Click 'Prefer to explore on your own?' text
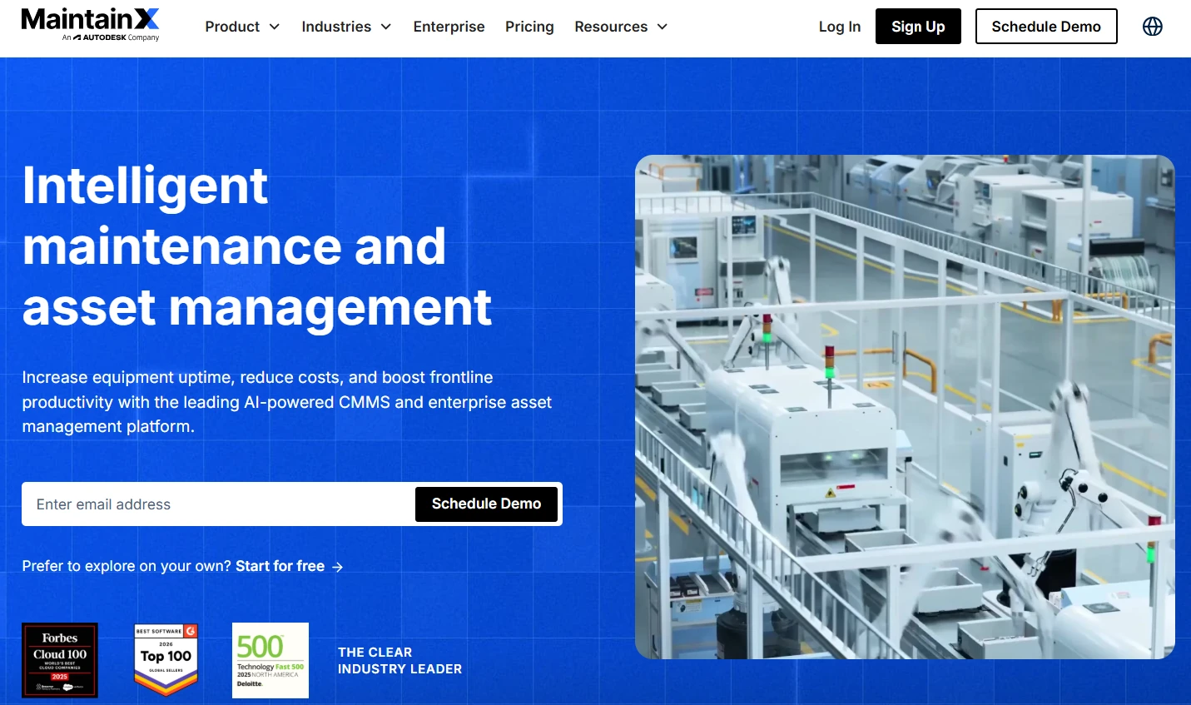 (127, 566)
